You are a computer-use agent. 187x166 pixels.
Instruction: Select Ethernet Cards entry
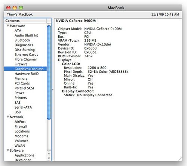(x=26, y=55)
